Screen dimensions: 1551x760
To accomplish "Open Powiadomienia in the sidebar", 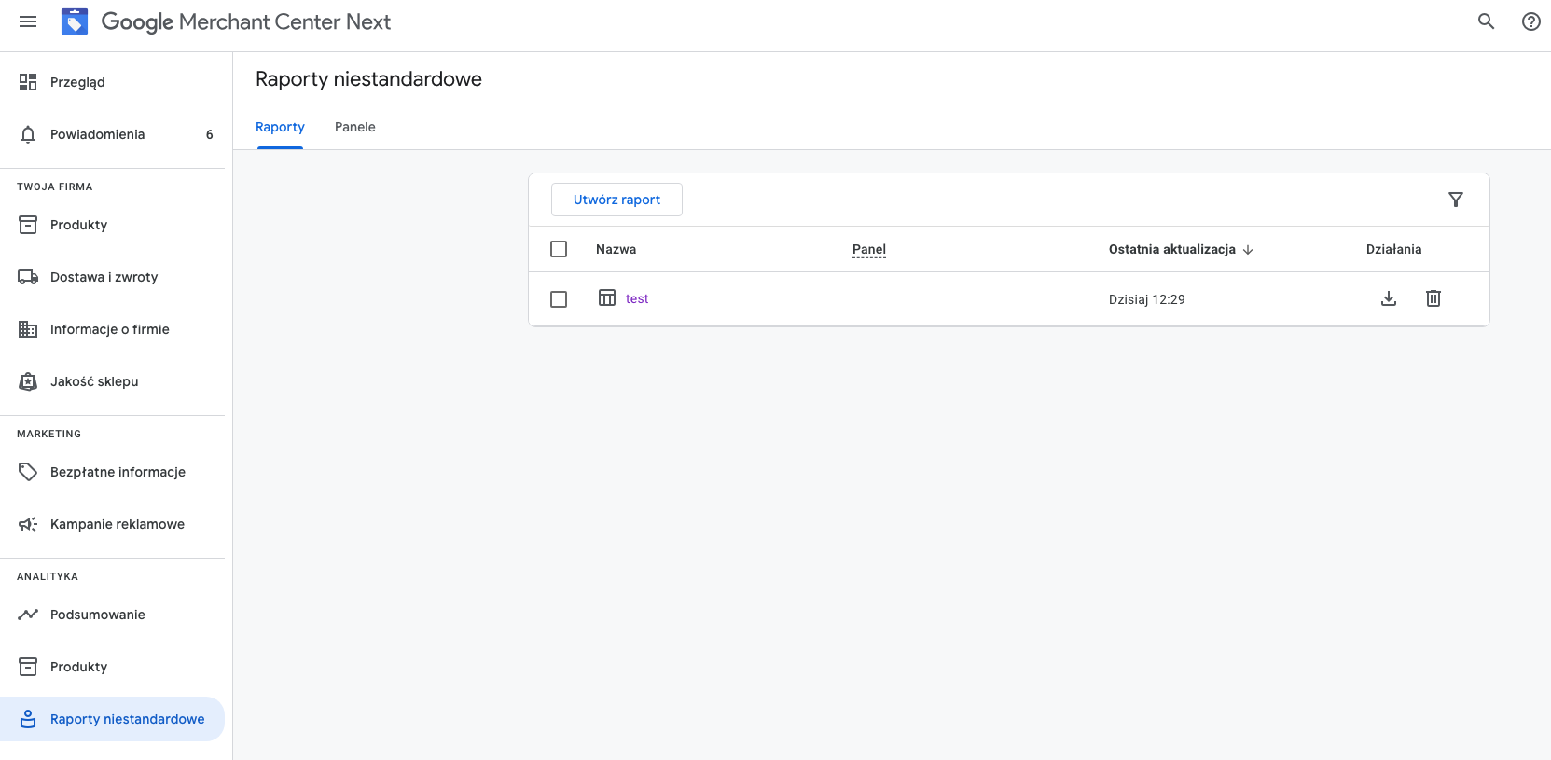I will coord(112,134).
